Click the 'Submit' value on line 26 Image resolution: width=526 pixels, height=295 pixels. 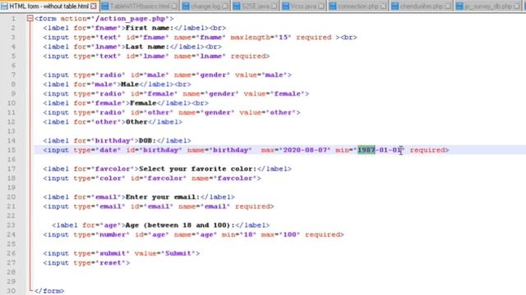178,253
